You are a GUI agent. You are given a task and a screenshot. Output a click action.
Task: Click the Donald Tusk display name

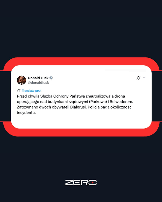38,78
